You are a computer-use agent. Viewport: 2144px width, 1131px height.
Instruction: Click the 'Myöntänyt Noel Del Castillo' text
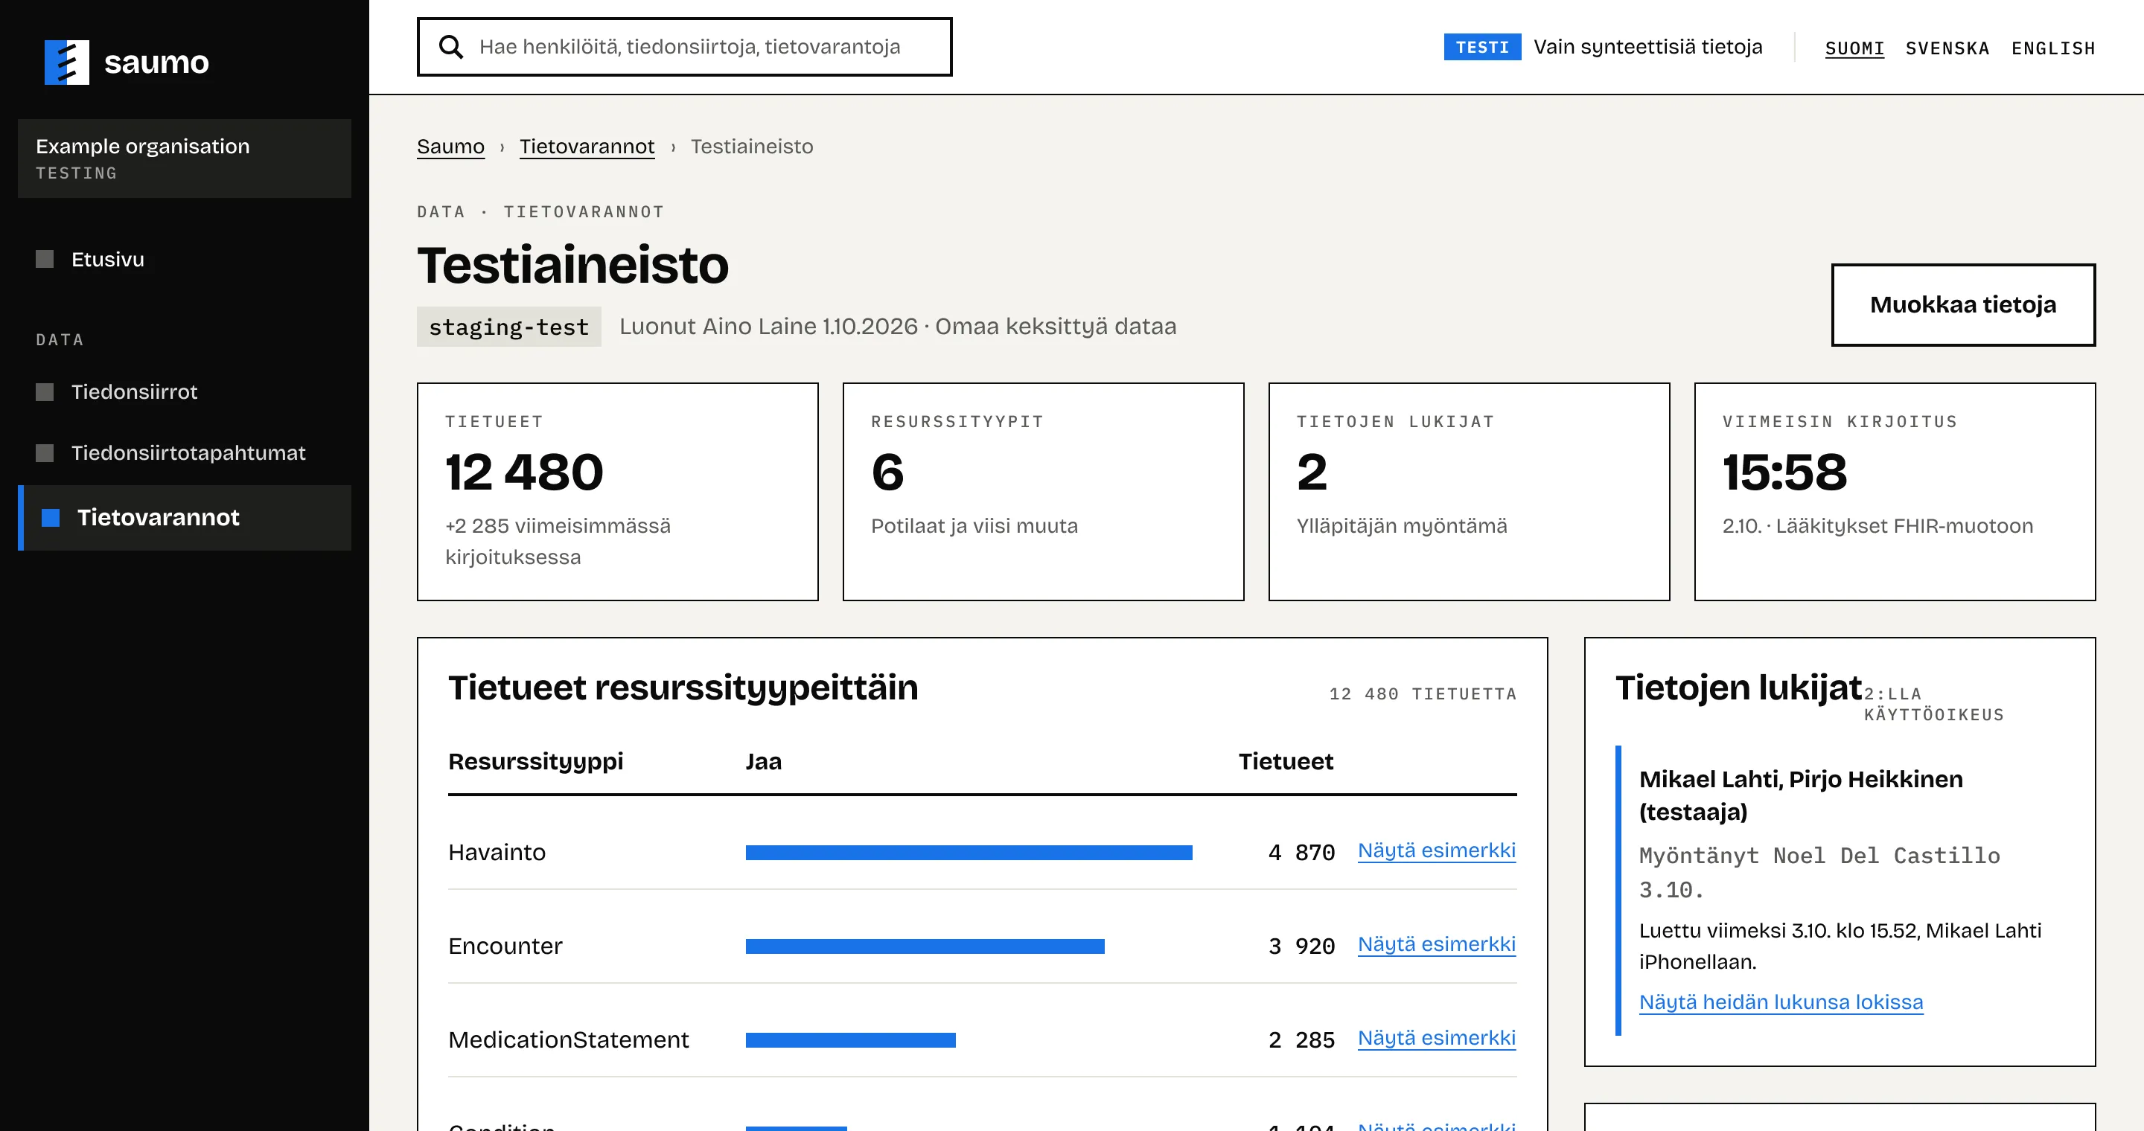pos(1819,856)
